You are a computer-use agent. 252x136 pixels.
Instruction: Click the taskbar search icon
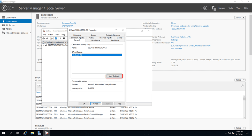pyautogui.click(x=11, y=133)
